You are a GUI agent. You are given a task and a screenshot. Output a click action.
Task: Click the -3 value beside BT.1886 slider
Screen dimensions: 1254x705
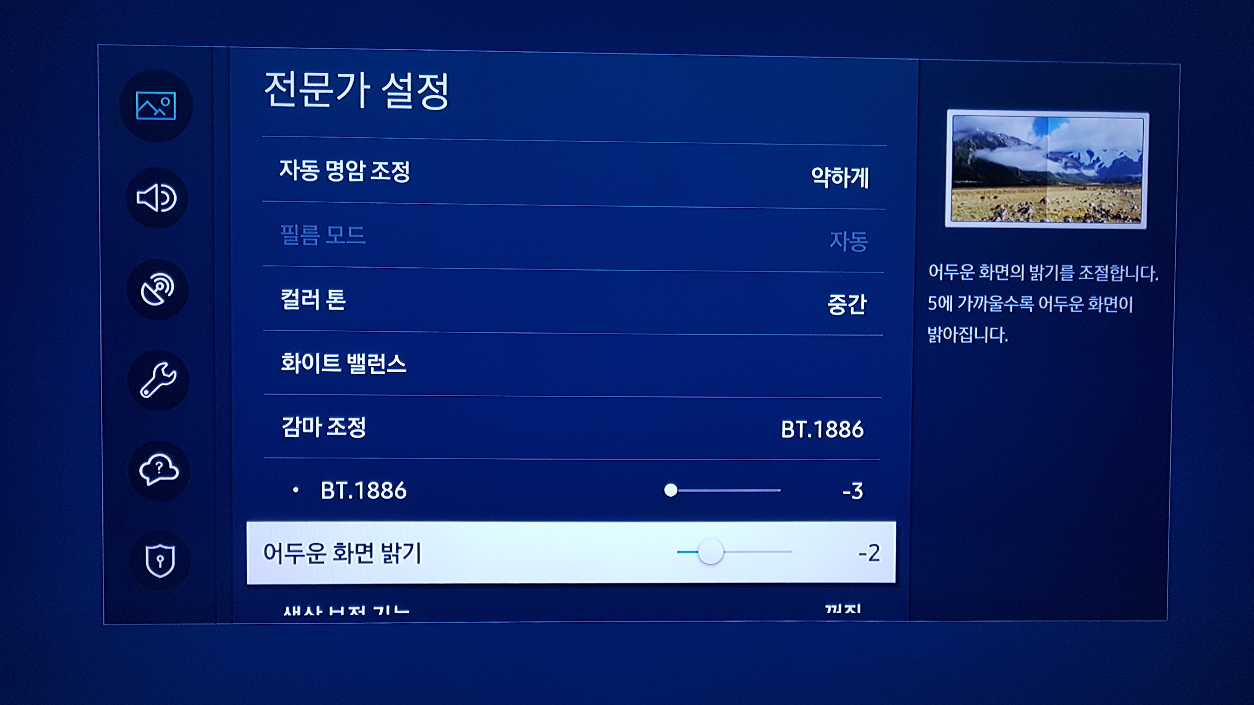pos(853,491)
